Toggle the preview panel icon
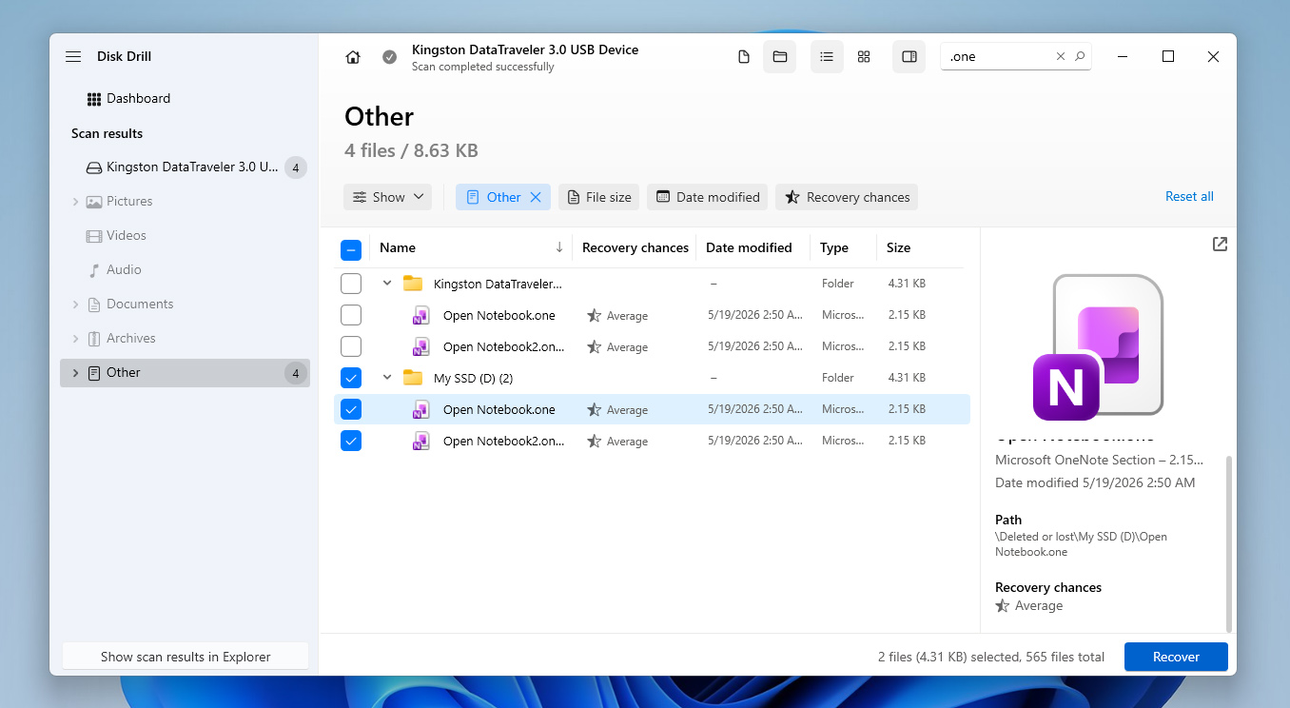The width and height of the screenshot is (1290, 708). coord(909,57)
